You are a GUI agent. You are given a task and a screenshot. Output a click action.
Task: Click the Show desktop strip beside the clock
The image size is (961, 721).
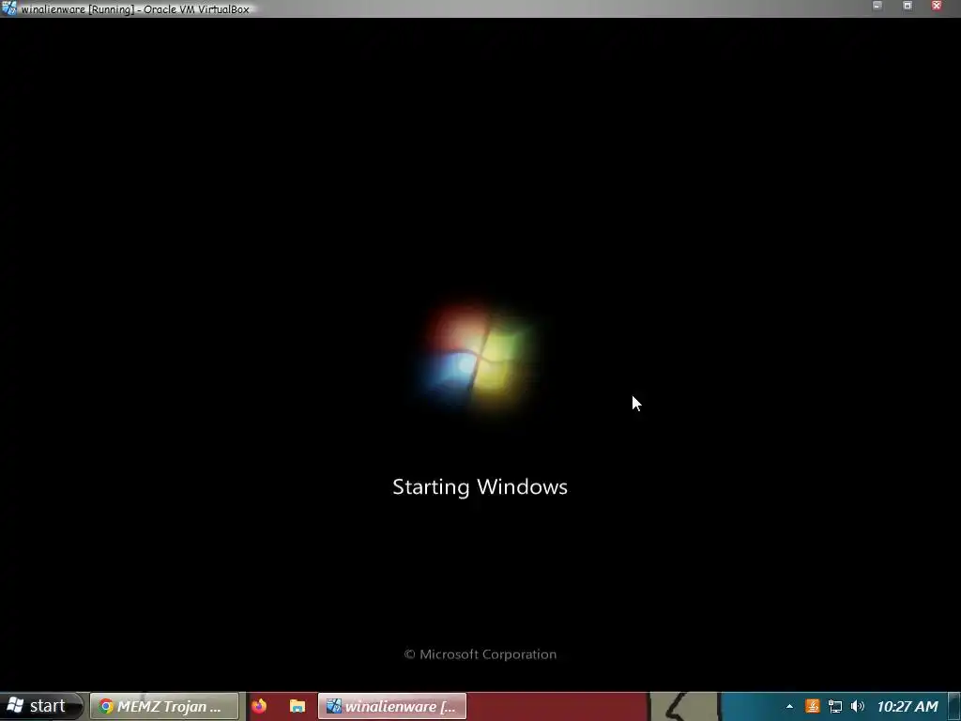(954, 706)
